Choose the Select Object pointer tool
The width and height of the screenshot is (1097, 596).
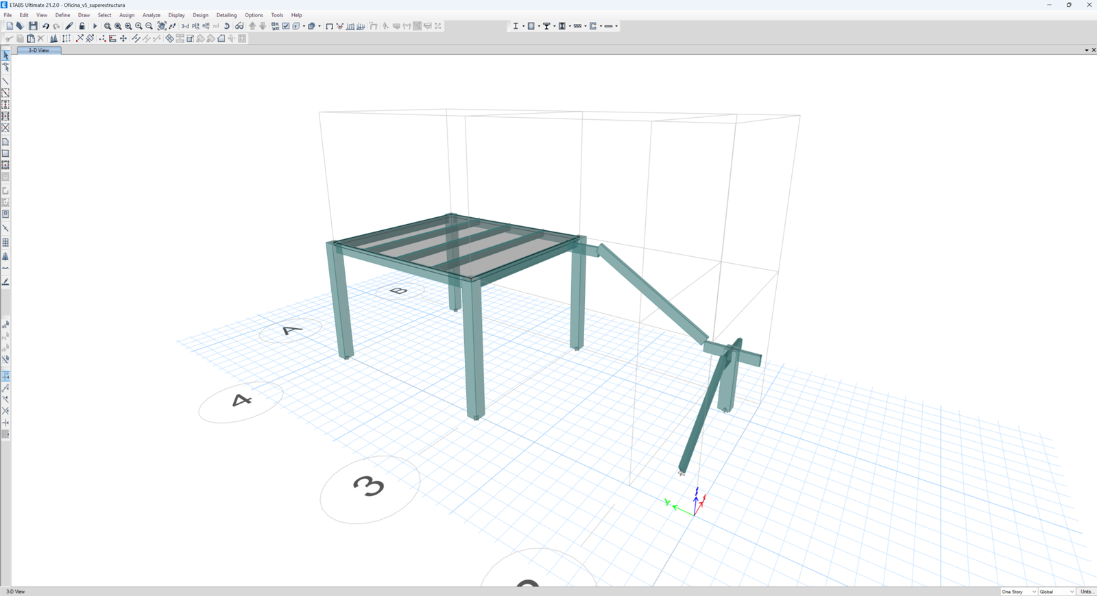pyautogui.click(x=5, y=55)
